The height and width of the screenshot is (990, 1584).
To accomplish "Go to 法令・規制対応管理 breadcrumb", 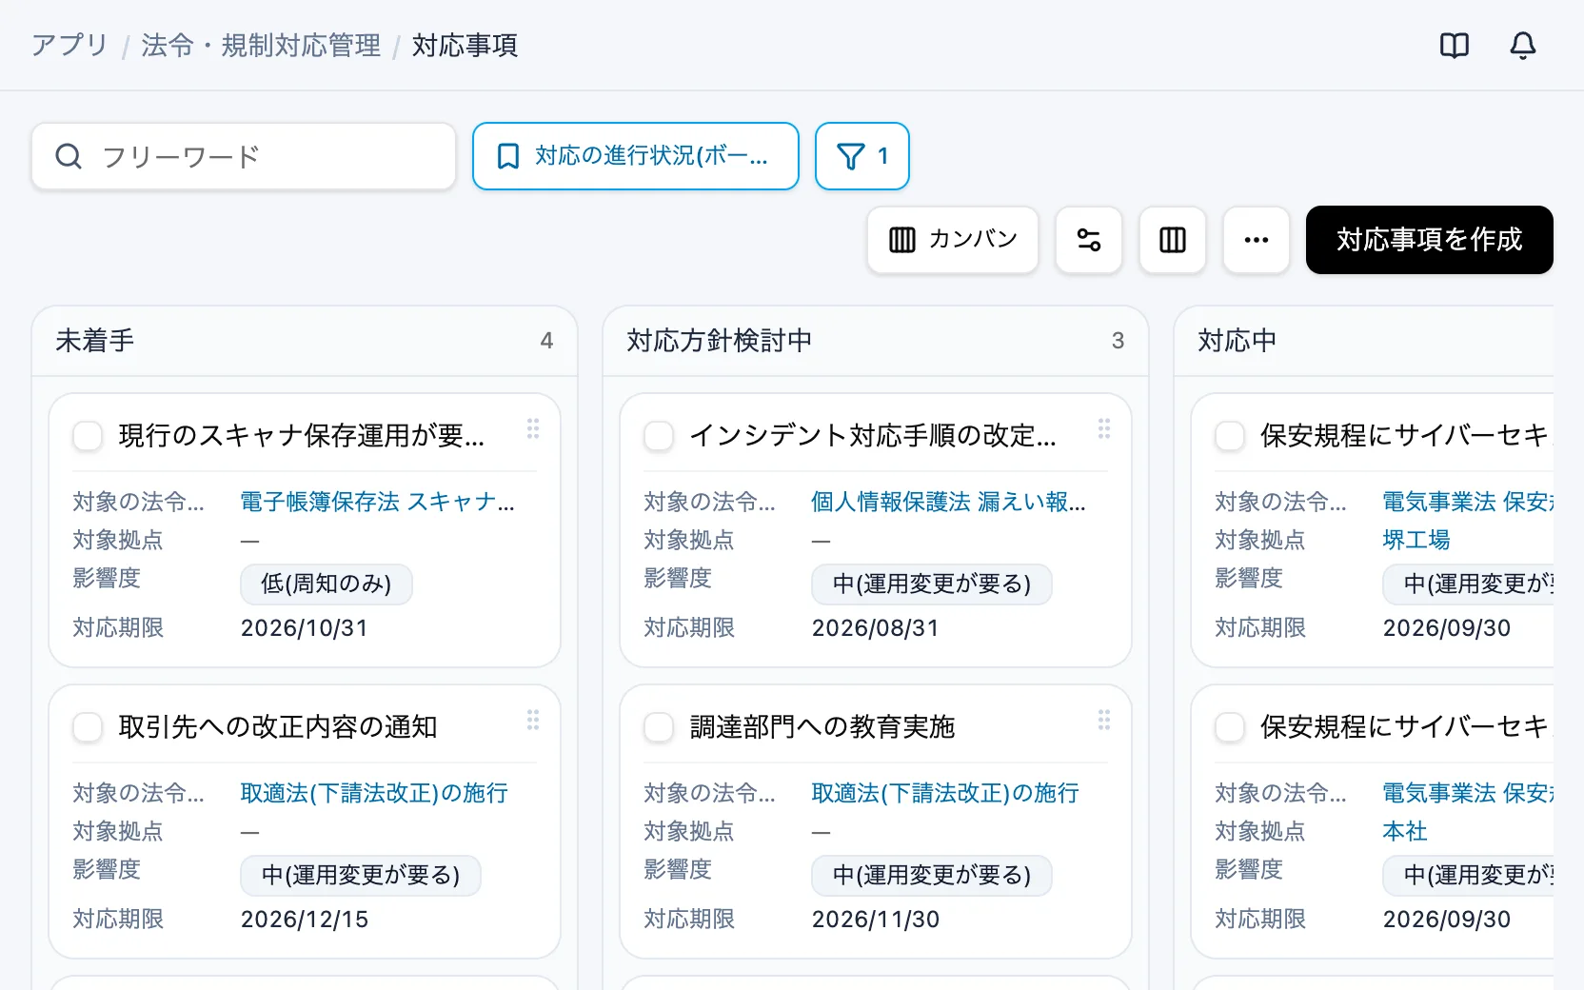I will [261, 45].
